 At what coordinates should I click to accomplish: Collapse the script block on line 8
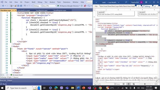tap(12, 15)
